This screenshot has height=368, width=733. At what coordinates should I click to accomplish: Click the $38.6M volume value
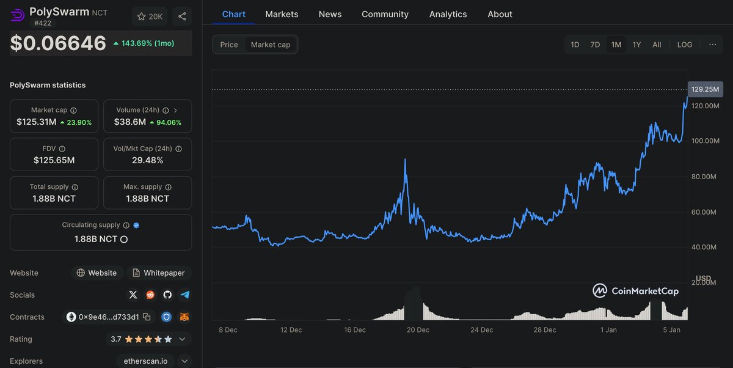point(130,122)
